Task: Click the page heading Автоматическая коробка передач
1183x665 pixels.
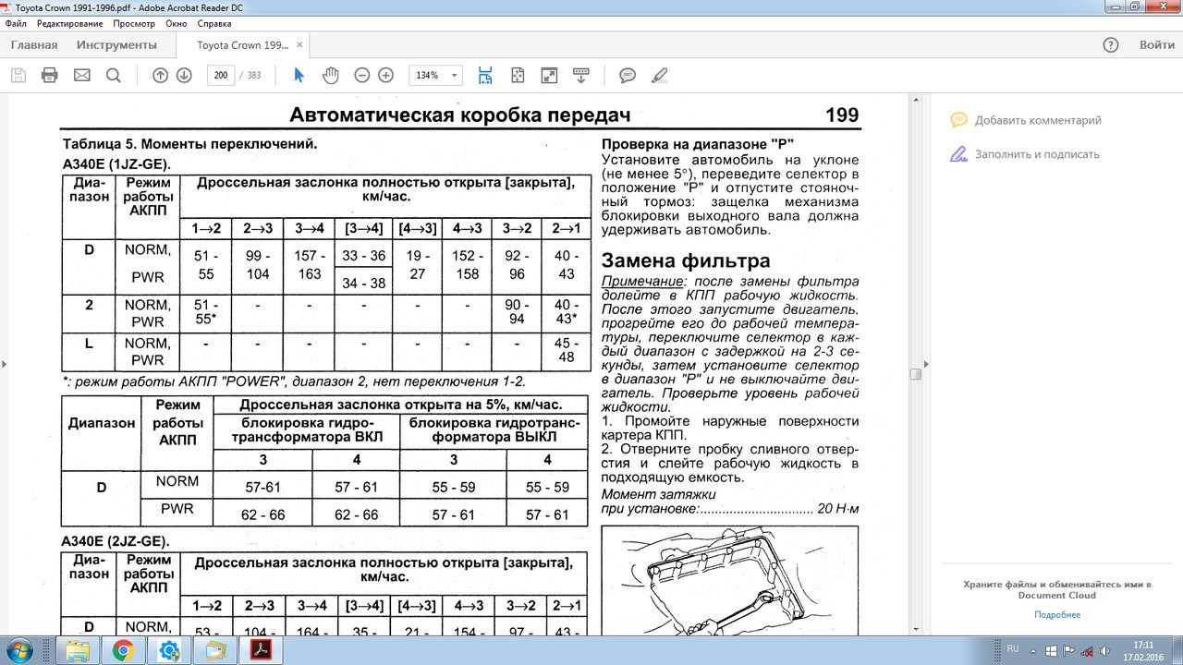Action: point(460,115)
